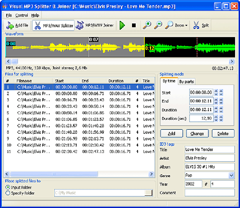This screenshot has width=240, height=208.
Task: Select the Input folder radio button
Action: click(x=8, y=187)
